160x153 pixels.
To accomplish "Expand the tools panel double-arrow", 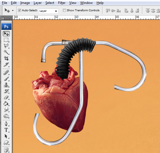I will [x=3, y=18].
